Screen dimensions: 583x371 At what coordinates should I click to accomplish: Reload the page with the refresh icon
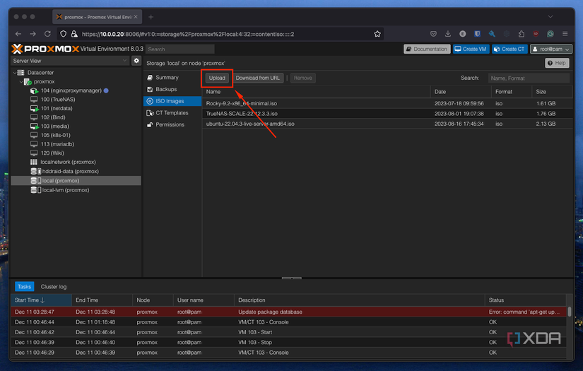pyautogui.click(x=47, y=34)
